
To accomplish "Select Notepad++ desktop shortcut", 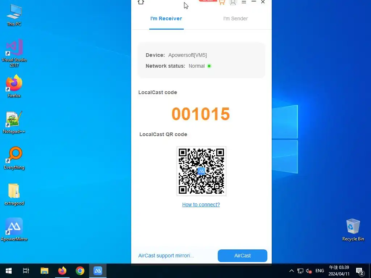I will click(x=14, y=122).
